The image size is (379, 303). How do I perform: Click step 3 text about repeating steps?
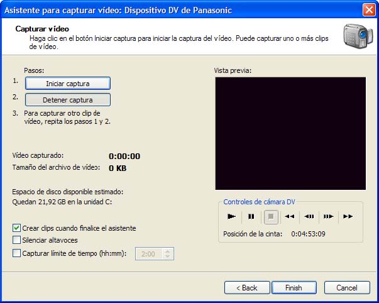pyautogui.click(x=67, y=118)
